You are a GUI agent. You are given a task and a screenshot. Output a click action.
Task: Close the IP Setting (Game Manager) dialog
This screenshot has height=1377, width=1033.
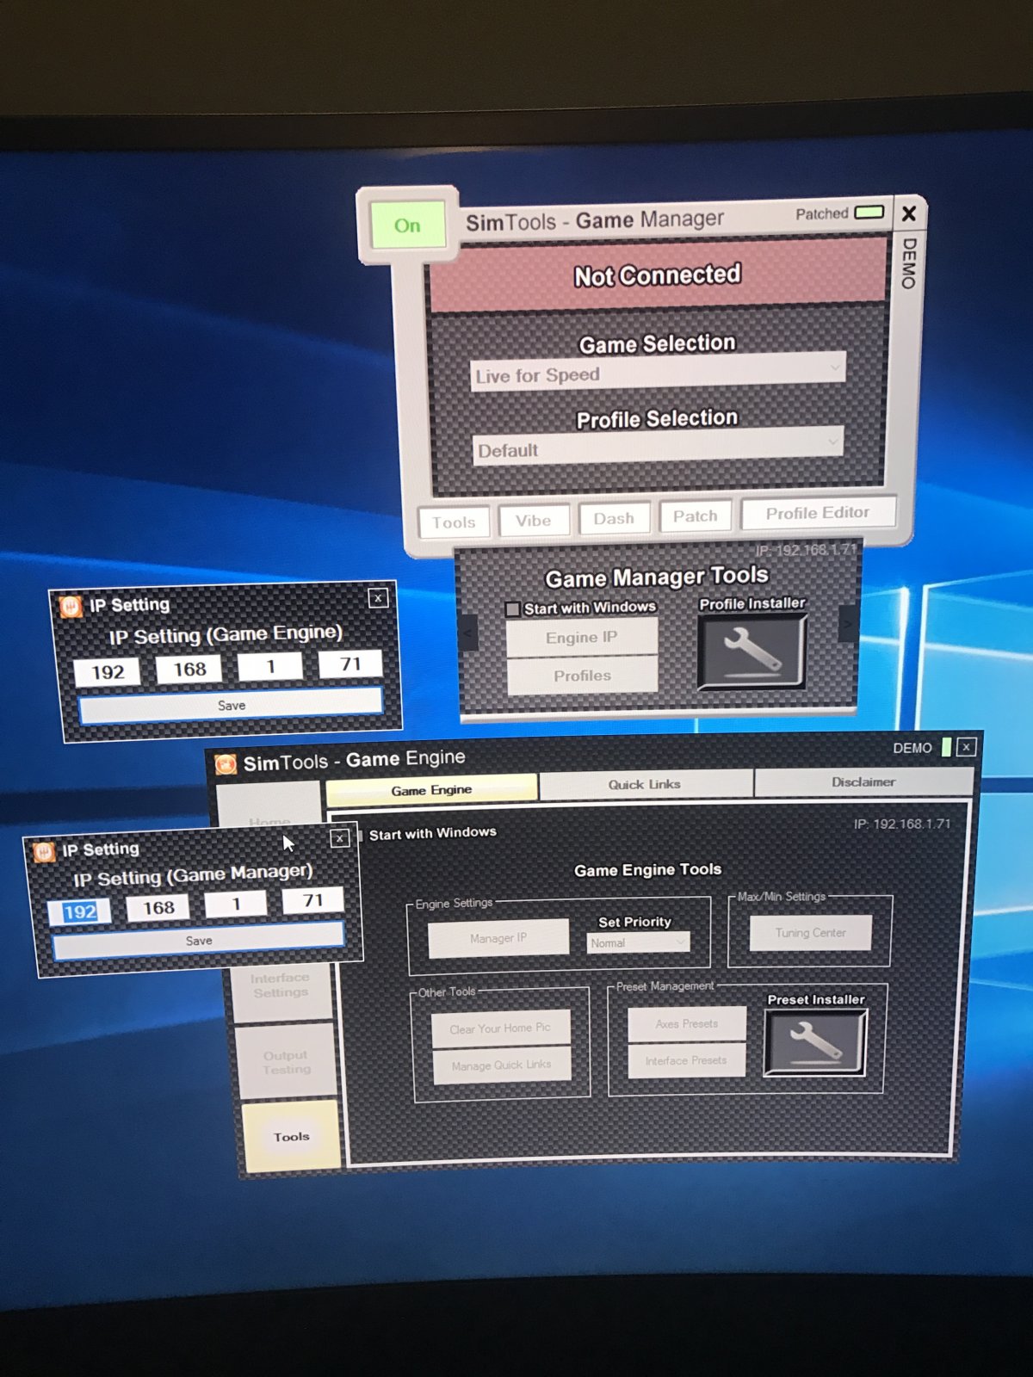click(x=340, y=838)
